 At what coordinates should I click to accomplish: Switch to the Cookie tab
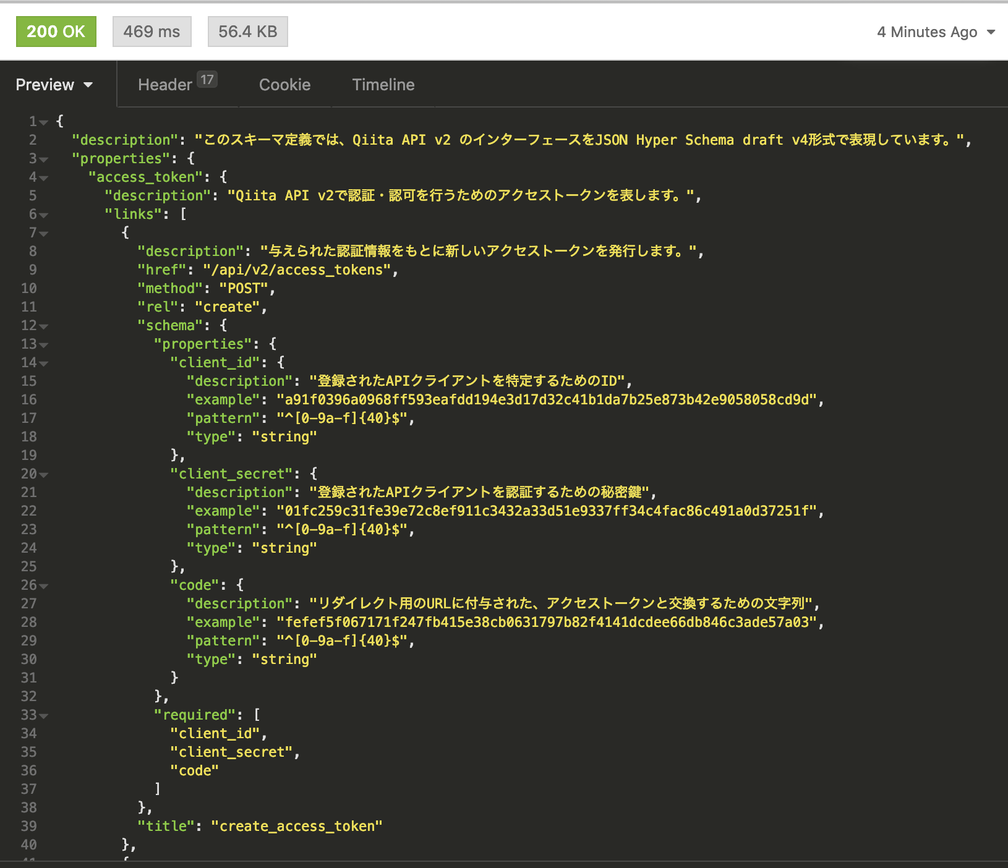285,85
